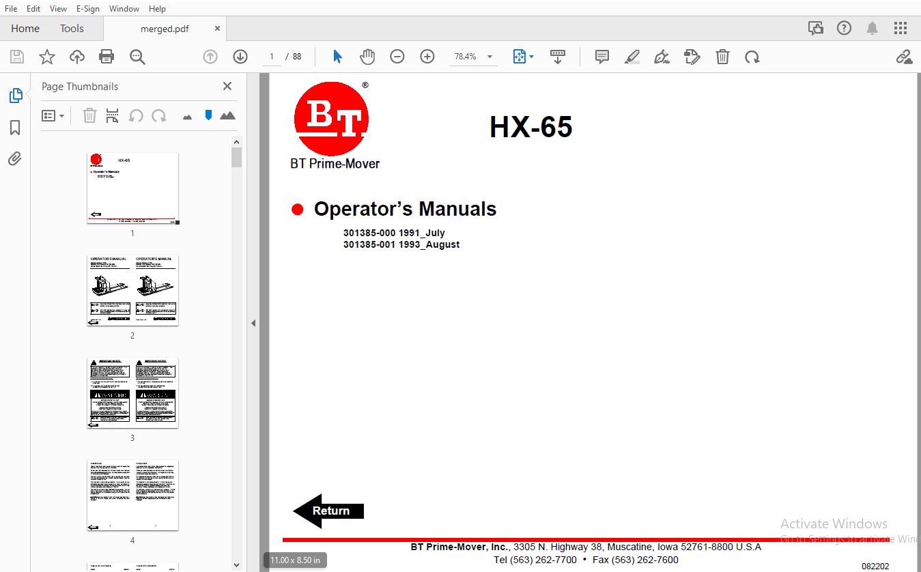Select page 3 thumbnail
Screen dimensions: 921x572
[132, 392]
